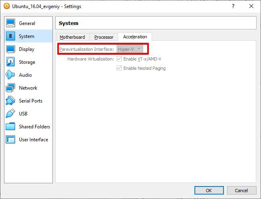261x199 pixels.
Task: Switch to the Processor tab
Action: tap(104, 37)
